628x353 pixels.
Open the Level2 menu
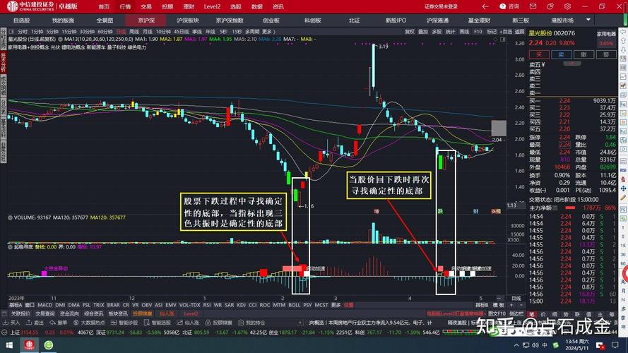(x=212, y=6)
